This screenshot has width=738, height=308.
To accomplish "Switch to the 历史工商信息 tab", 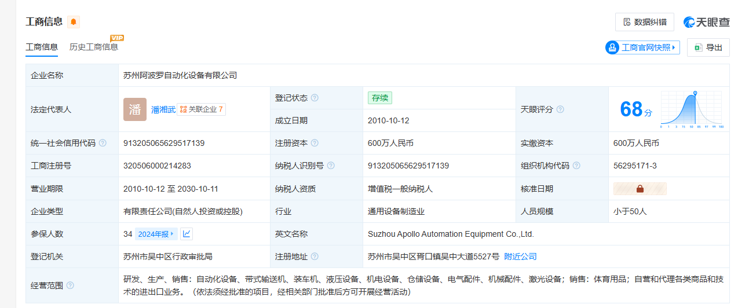I will coord(94,47).
